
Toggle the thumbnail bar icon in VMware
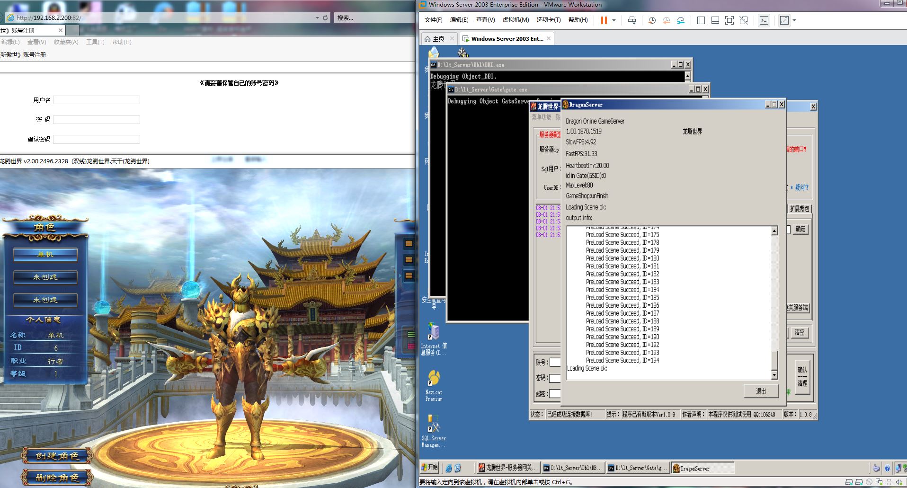(715, 20)
